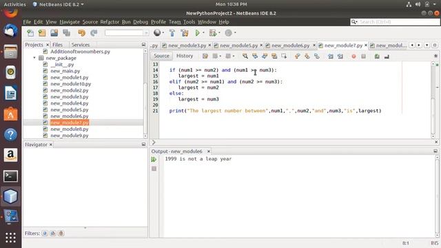The width and height of the screenshot is (441, 248).
Task: Maximize editor window button beside tab arrows
Action: point(435,45)
